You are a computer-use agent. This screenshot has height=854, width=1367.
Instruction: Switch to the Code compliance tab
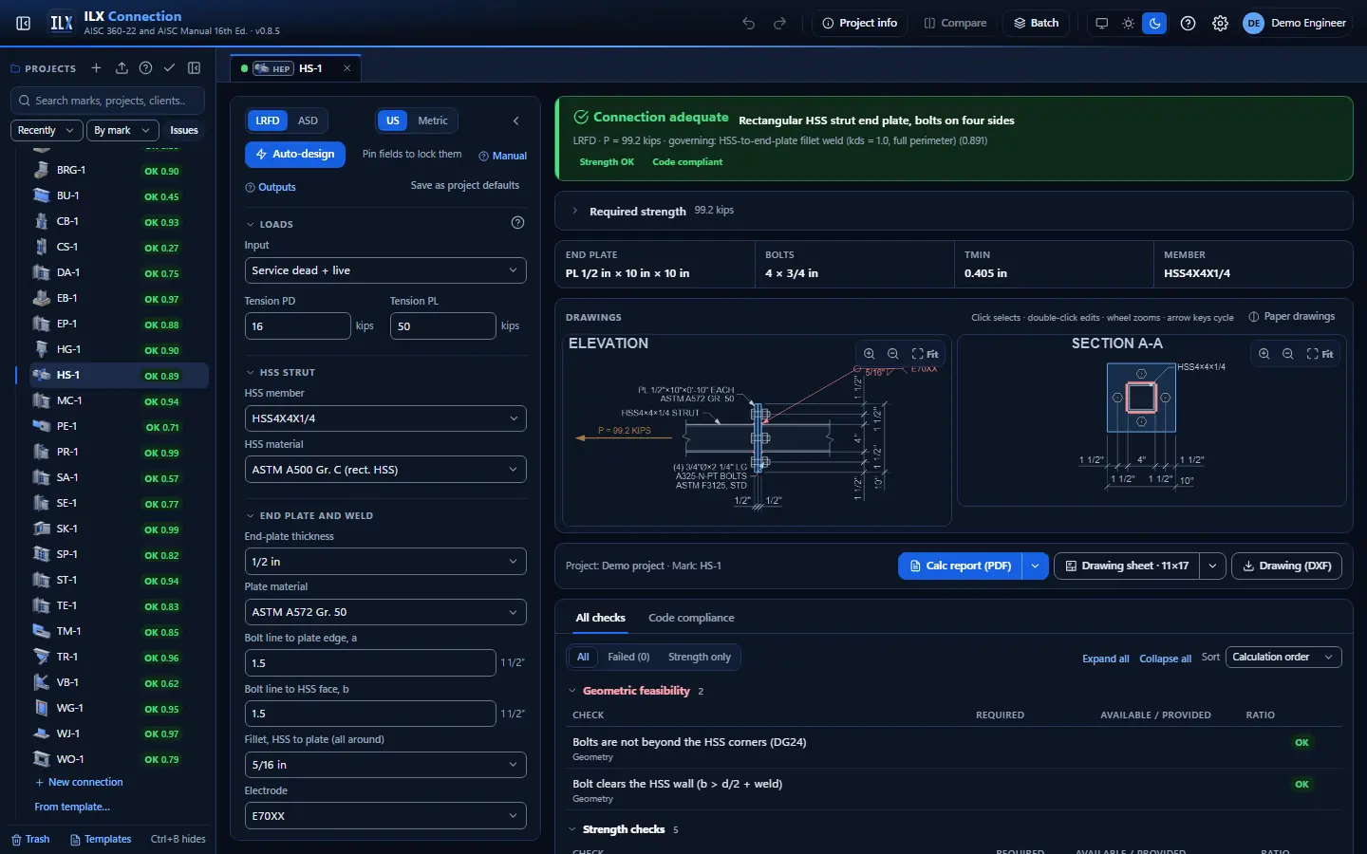691,618
